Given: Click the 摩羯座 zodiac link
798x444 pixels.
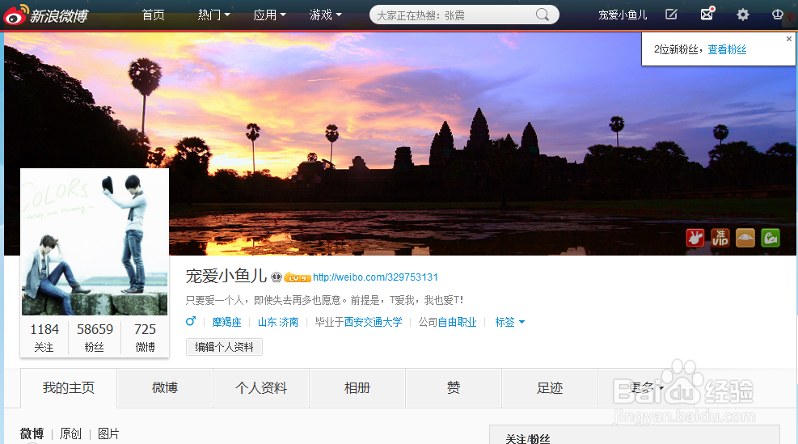Looking at the screenshot, I should click(227, 322).
